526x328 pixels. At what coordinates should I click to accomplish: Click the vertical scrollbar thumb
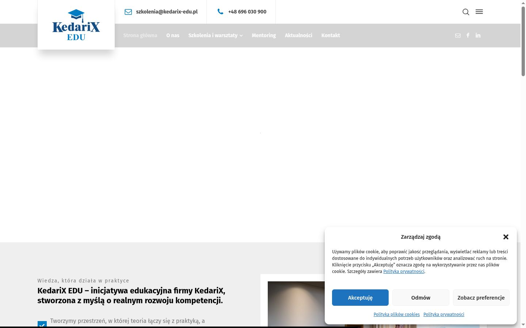(x=523, y=41)
